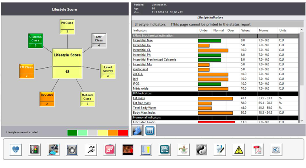Open the Interstitial Na+ link
The width and height of the screenshot is (306, 168).
[x=143, y=40]
